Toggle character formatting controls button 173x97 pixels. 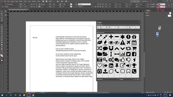[x=3, y=4]
